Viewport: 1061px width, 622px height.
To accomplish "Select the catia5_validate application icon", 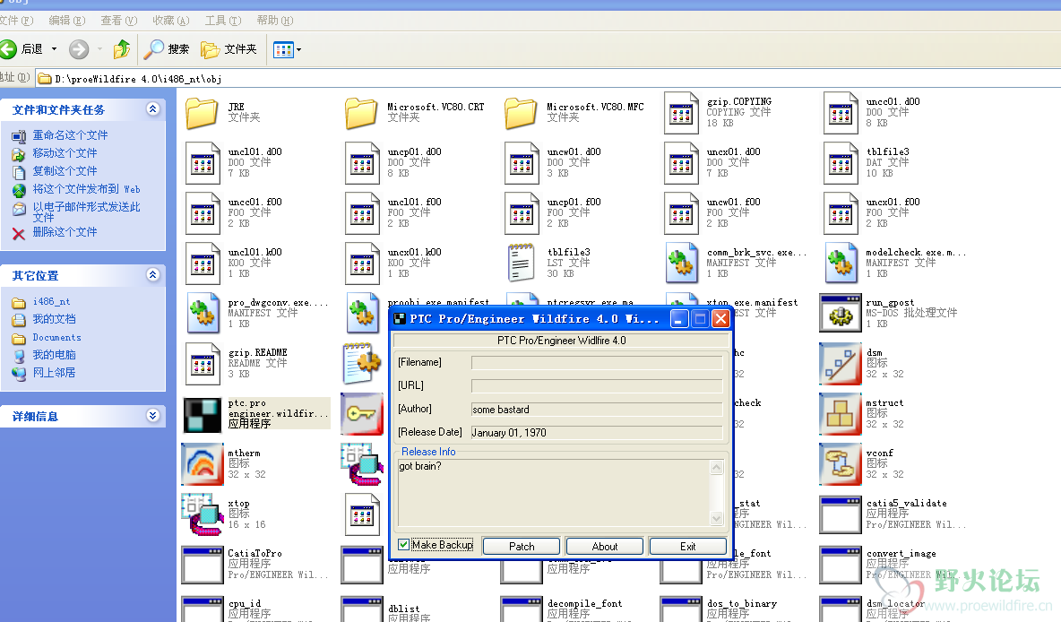I will 841,514.
